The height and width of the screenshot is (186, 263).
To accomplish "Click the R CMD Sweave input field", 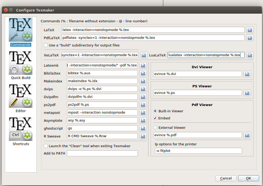I will 102,136.
